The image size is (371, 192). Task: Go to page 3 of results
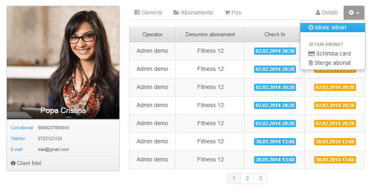(261, 178)
